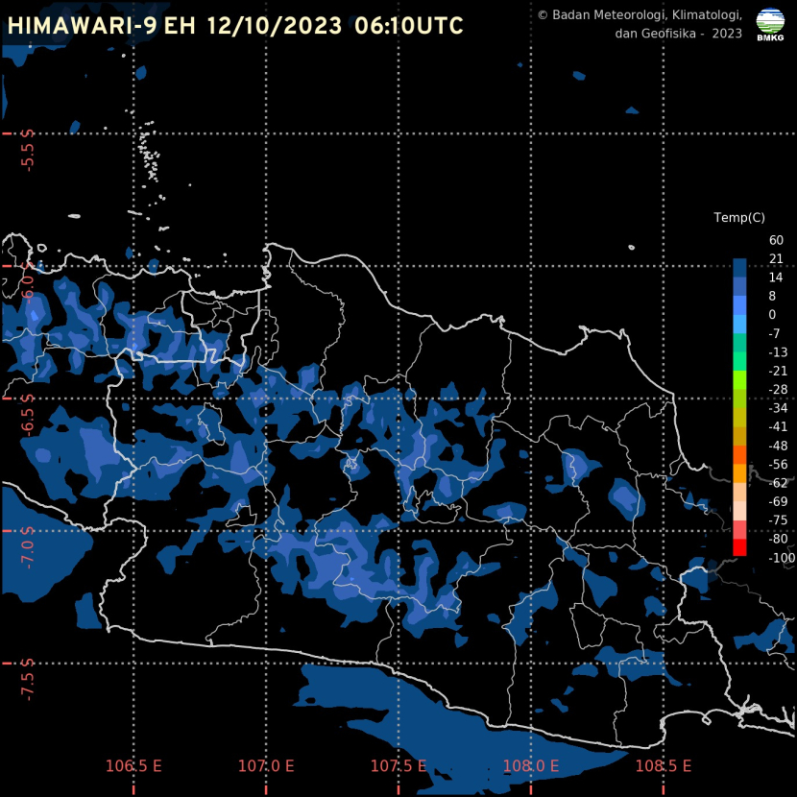
Task: Click the -7.5 S latitude label
Action: click(x=28, y=680)
